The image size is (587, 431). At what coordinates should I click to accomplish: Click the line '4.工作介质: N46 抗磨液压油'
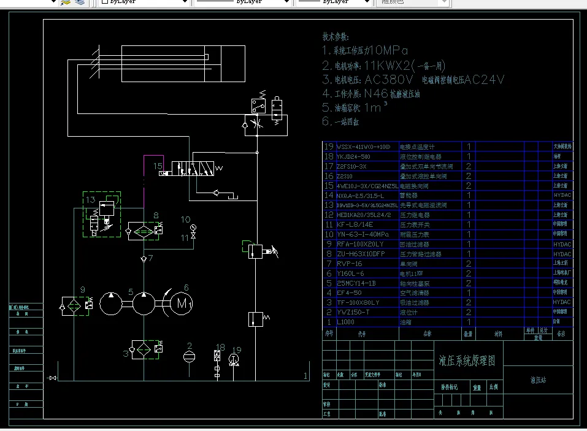coord(371,94)
